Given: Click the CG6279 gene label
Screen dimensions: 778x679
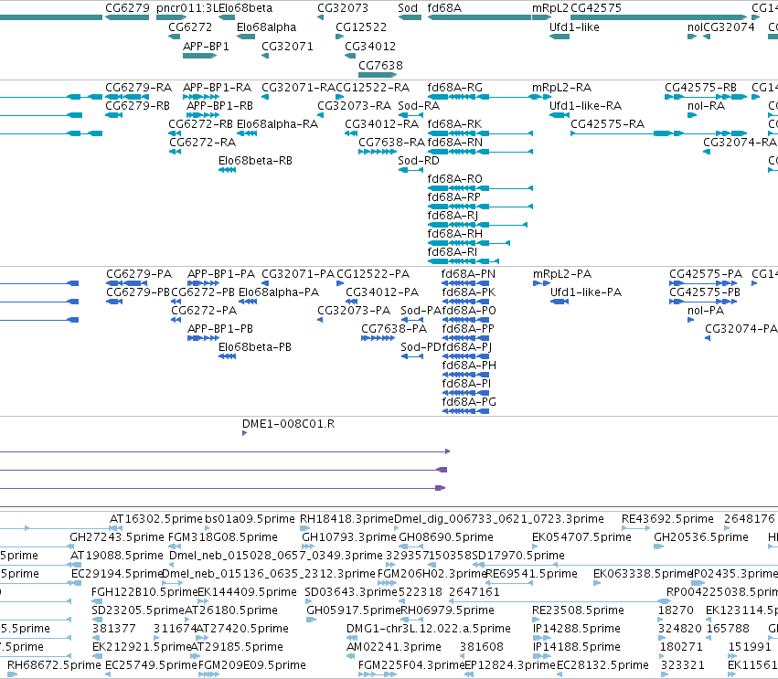Looking at the screenshot, I should click(127, 8).
